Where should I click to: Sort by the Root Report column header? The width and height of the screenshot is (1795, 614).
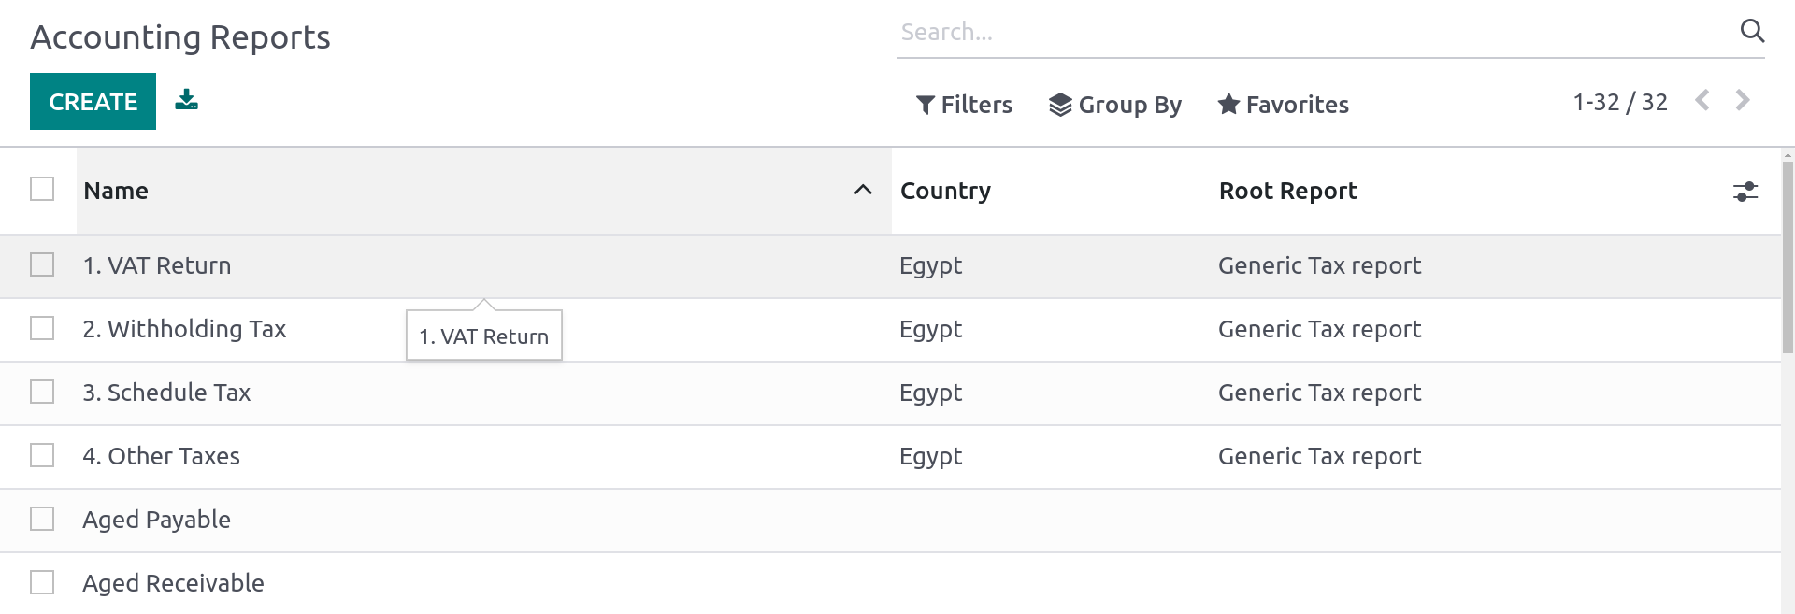[x=1287, y=191]
